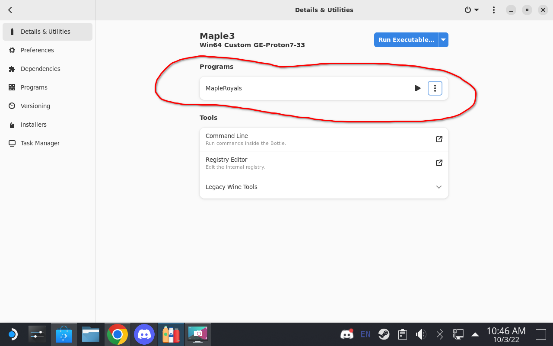Screen dimensions: 553x346
Task: Click the Win64 Custom GE-Proton7-33 subtitle
Action: [252, 45]
